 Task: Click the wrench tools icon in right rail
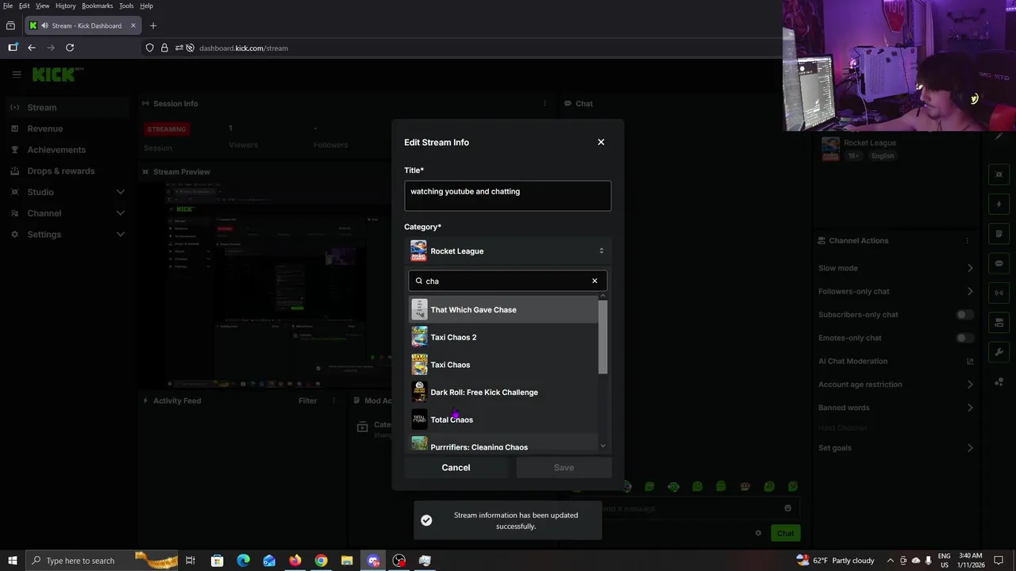coord(999,351)
